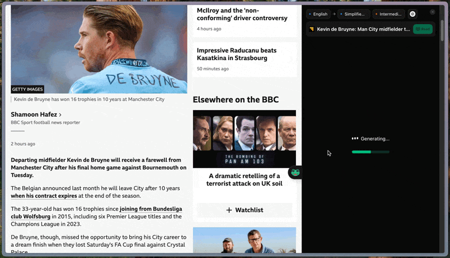Click the '4 hours ago' timestamp
Viewport: 450px width, 258px height.
pyautogui.click(x=209, y=29)
